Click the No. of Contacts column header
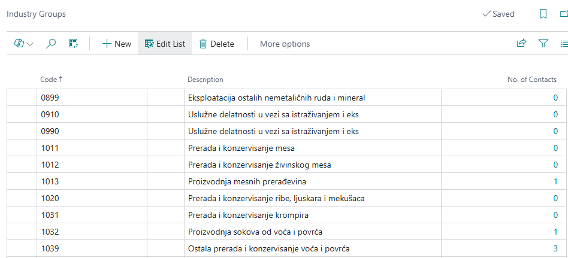 point(532,80)
